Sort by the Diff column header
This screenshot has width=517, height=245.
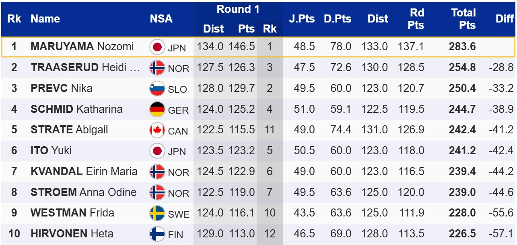(x=505, y=19)
